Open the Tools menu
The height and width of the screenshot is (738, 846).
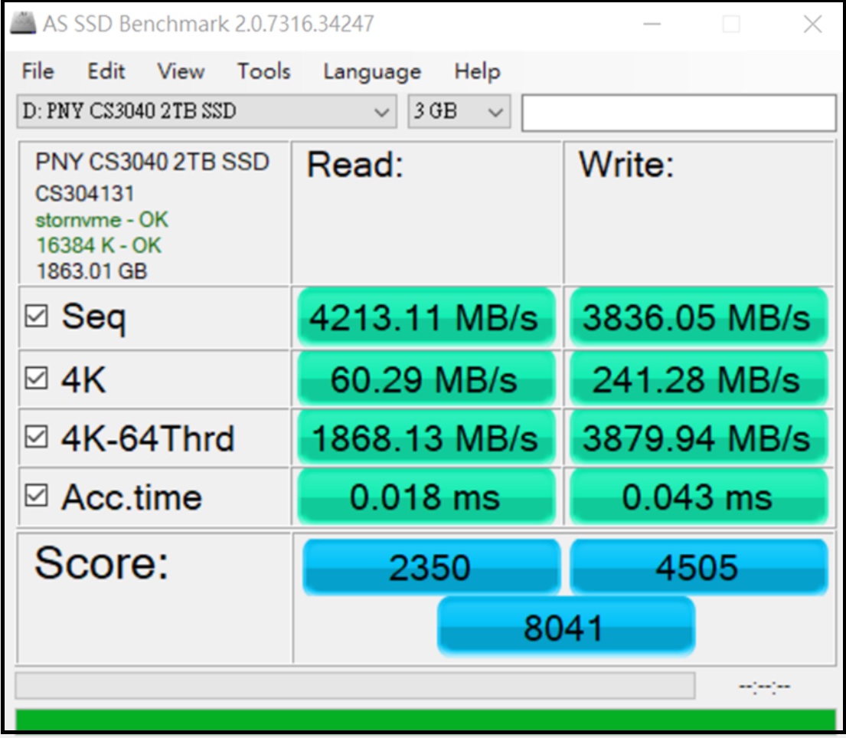264,71
